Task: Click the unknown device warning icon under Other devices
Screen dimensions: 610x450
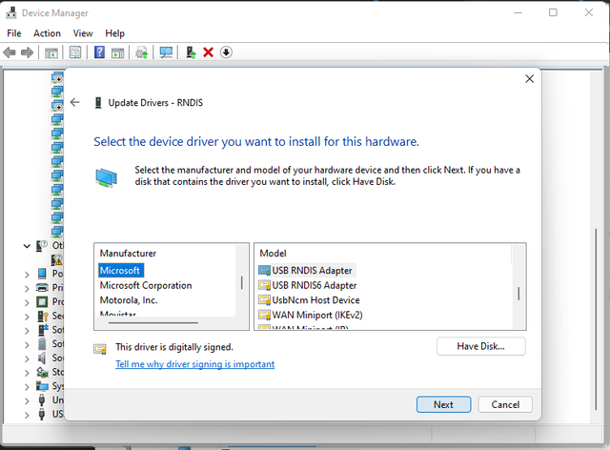Action: (x=57, y=259)
